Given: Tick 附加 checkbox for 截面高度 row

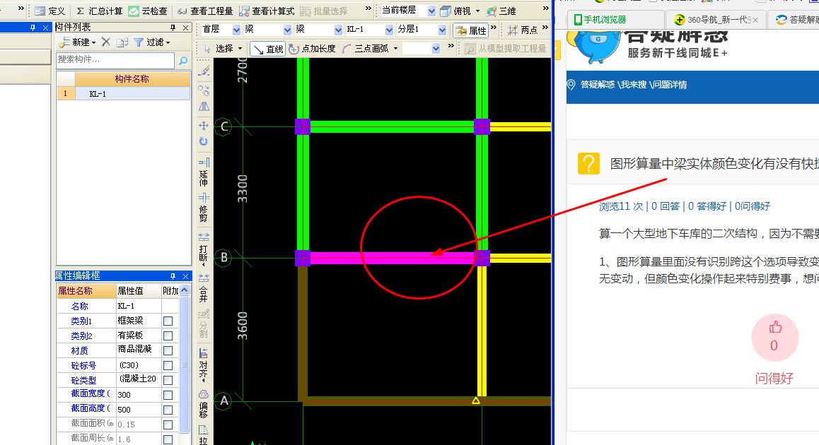Looking at the screenshot, I should coord(168,410).
